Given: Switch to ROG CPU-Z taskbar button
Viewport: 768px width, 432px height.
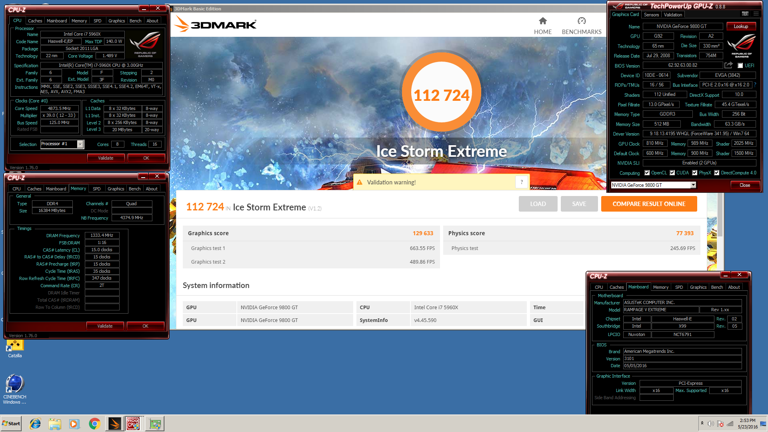Looking at the screenshot, I should (x=134, y=424).
